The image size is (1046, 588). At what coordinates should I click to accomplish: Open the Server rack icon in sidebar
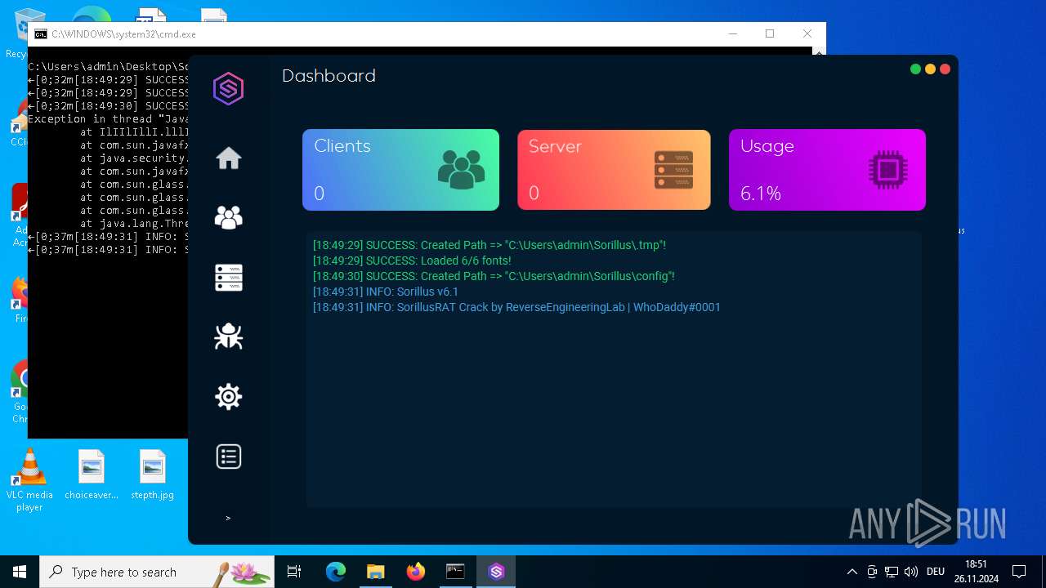click(x=228, y=278)
